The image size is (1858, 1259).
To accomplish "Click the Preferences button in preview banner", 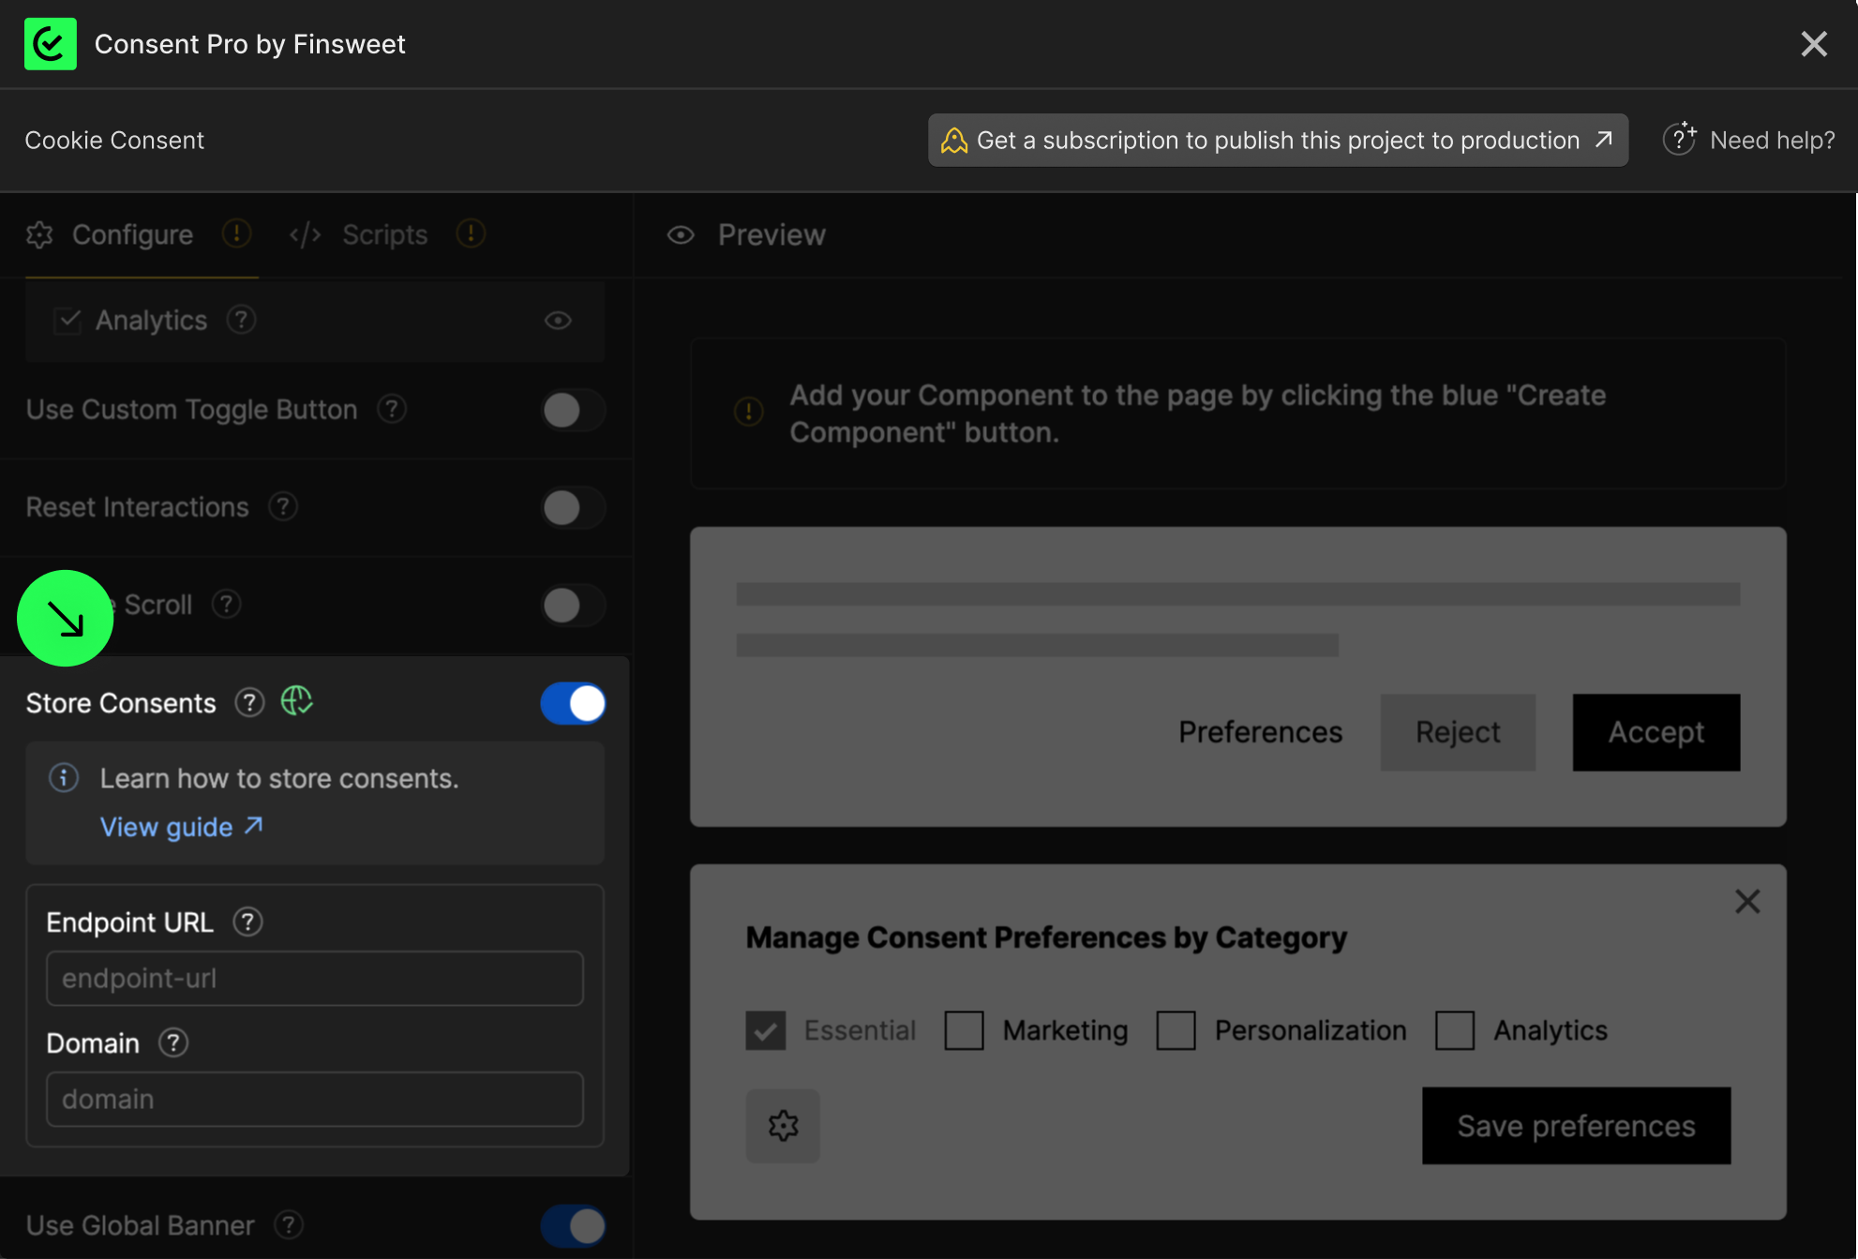I will 1260,732.
